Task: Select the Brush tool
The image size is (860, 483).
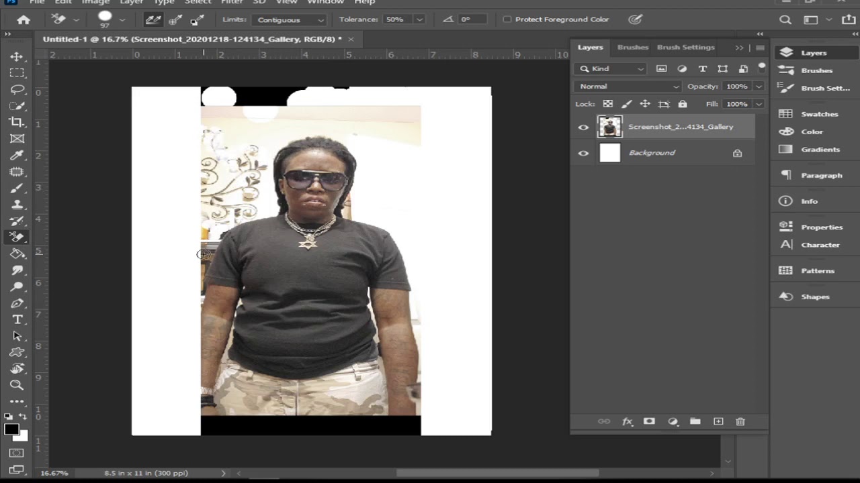Action: (17, 188)
